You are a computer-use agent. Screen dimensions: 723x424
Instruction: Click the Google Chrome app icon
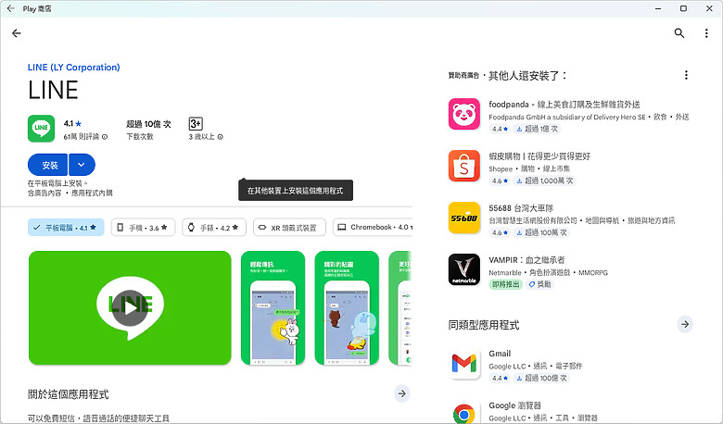click(x=463, y=413)
